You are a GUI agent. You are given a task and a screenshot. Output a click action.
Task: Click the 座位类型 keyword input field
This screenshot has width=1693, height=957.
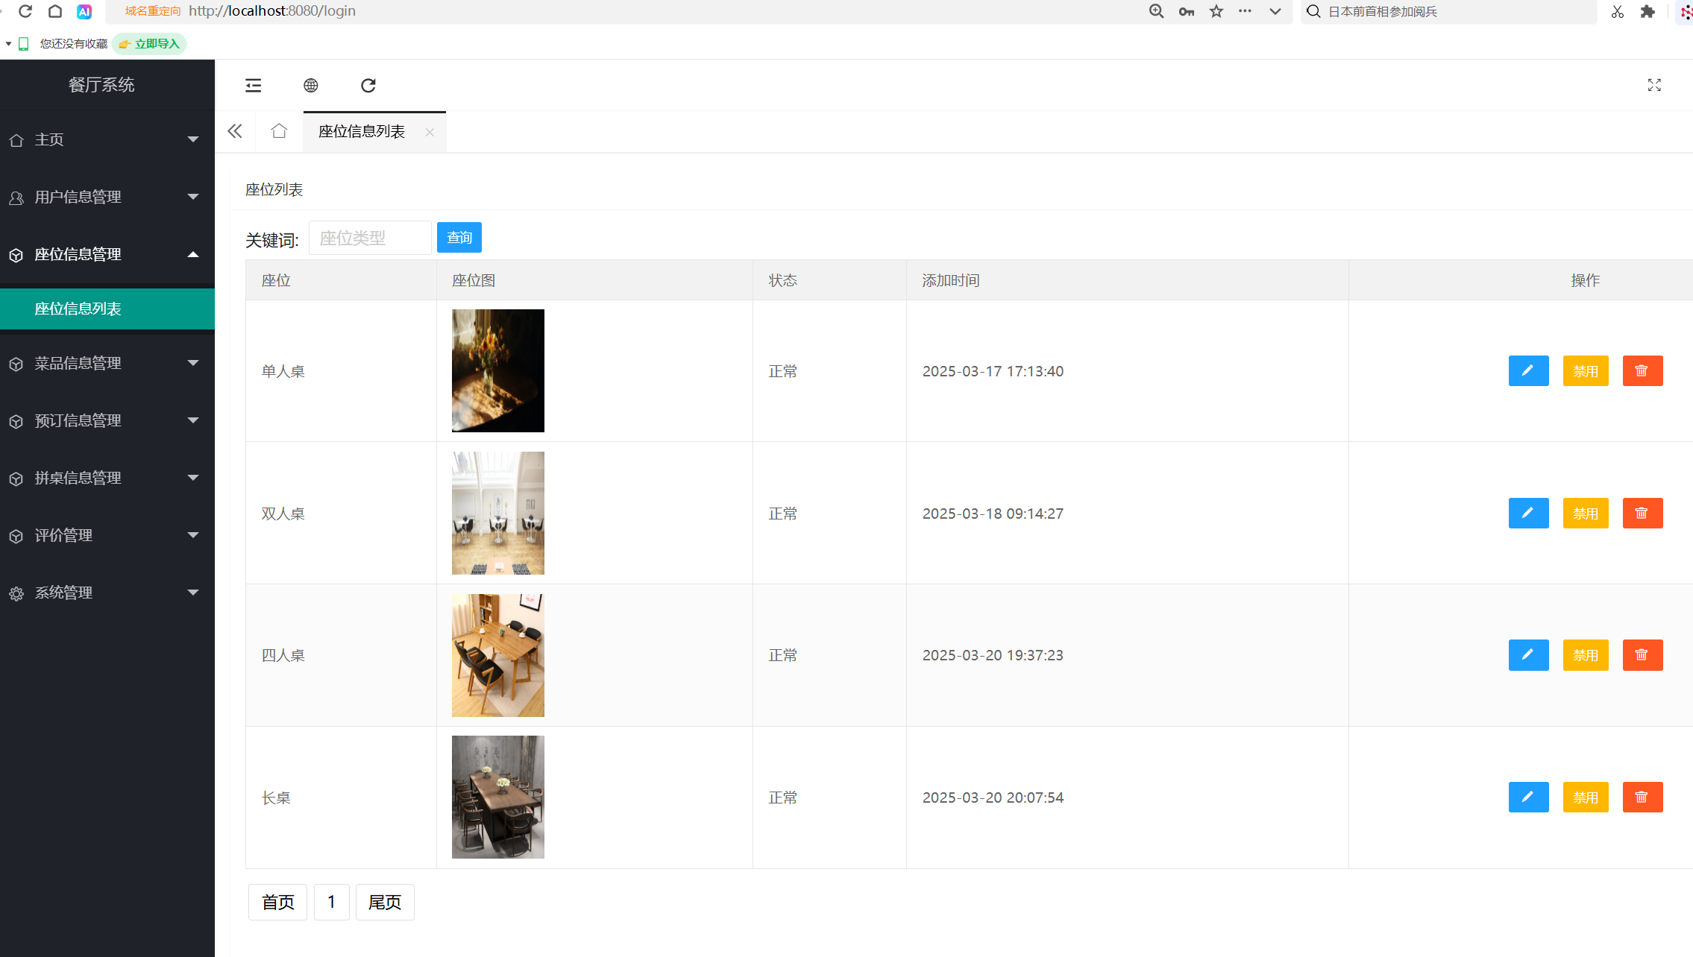(370, 238)
